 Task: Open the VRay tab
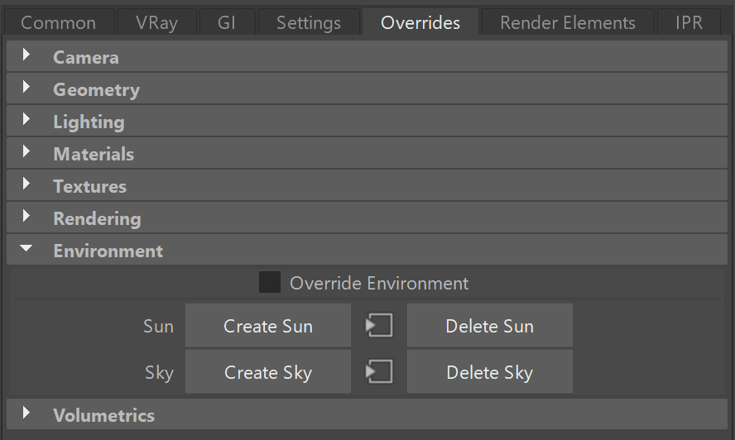(156, 22)
